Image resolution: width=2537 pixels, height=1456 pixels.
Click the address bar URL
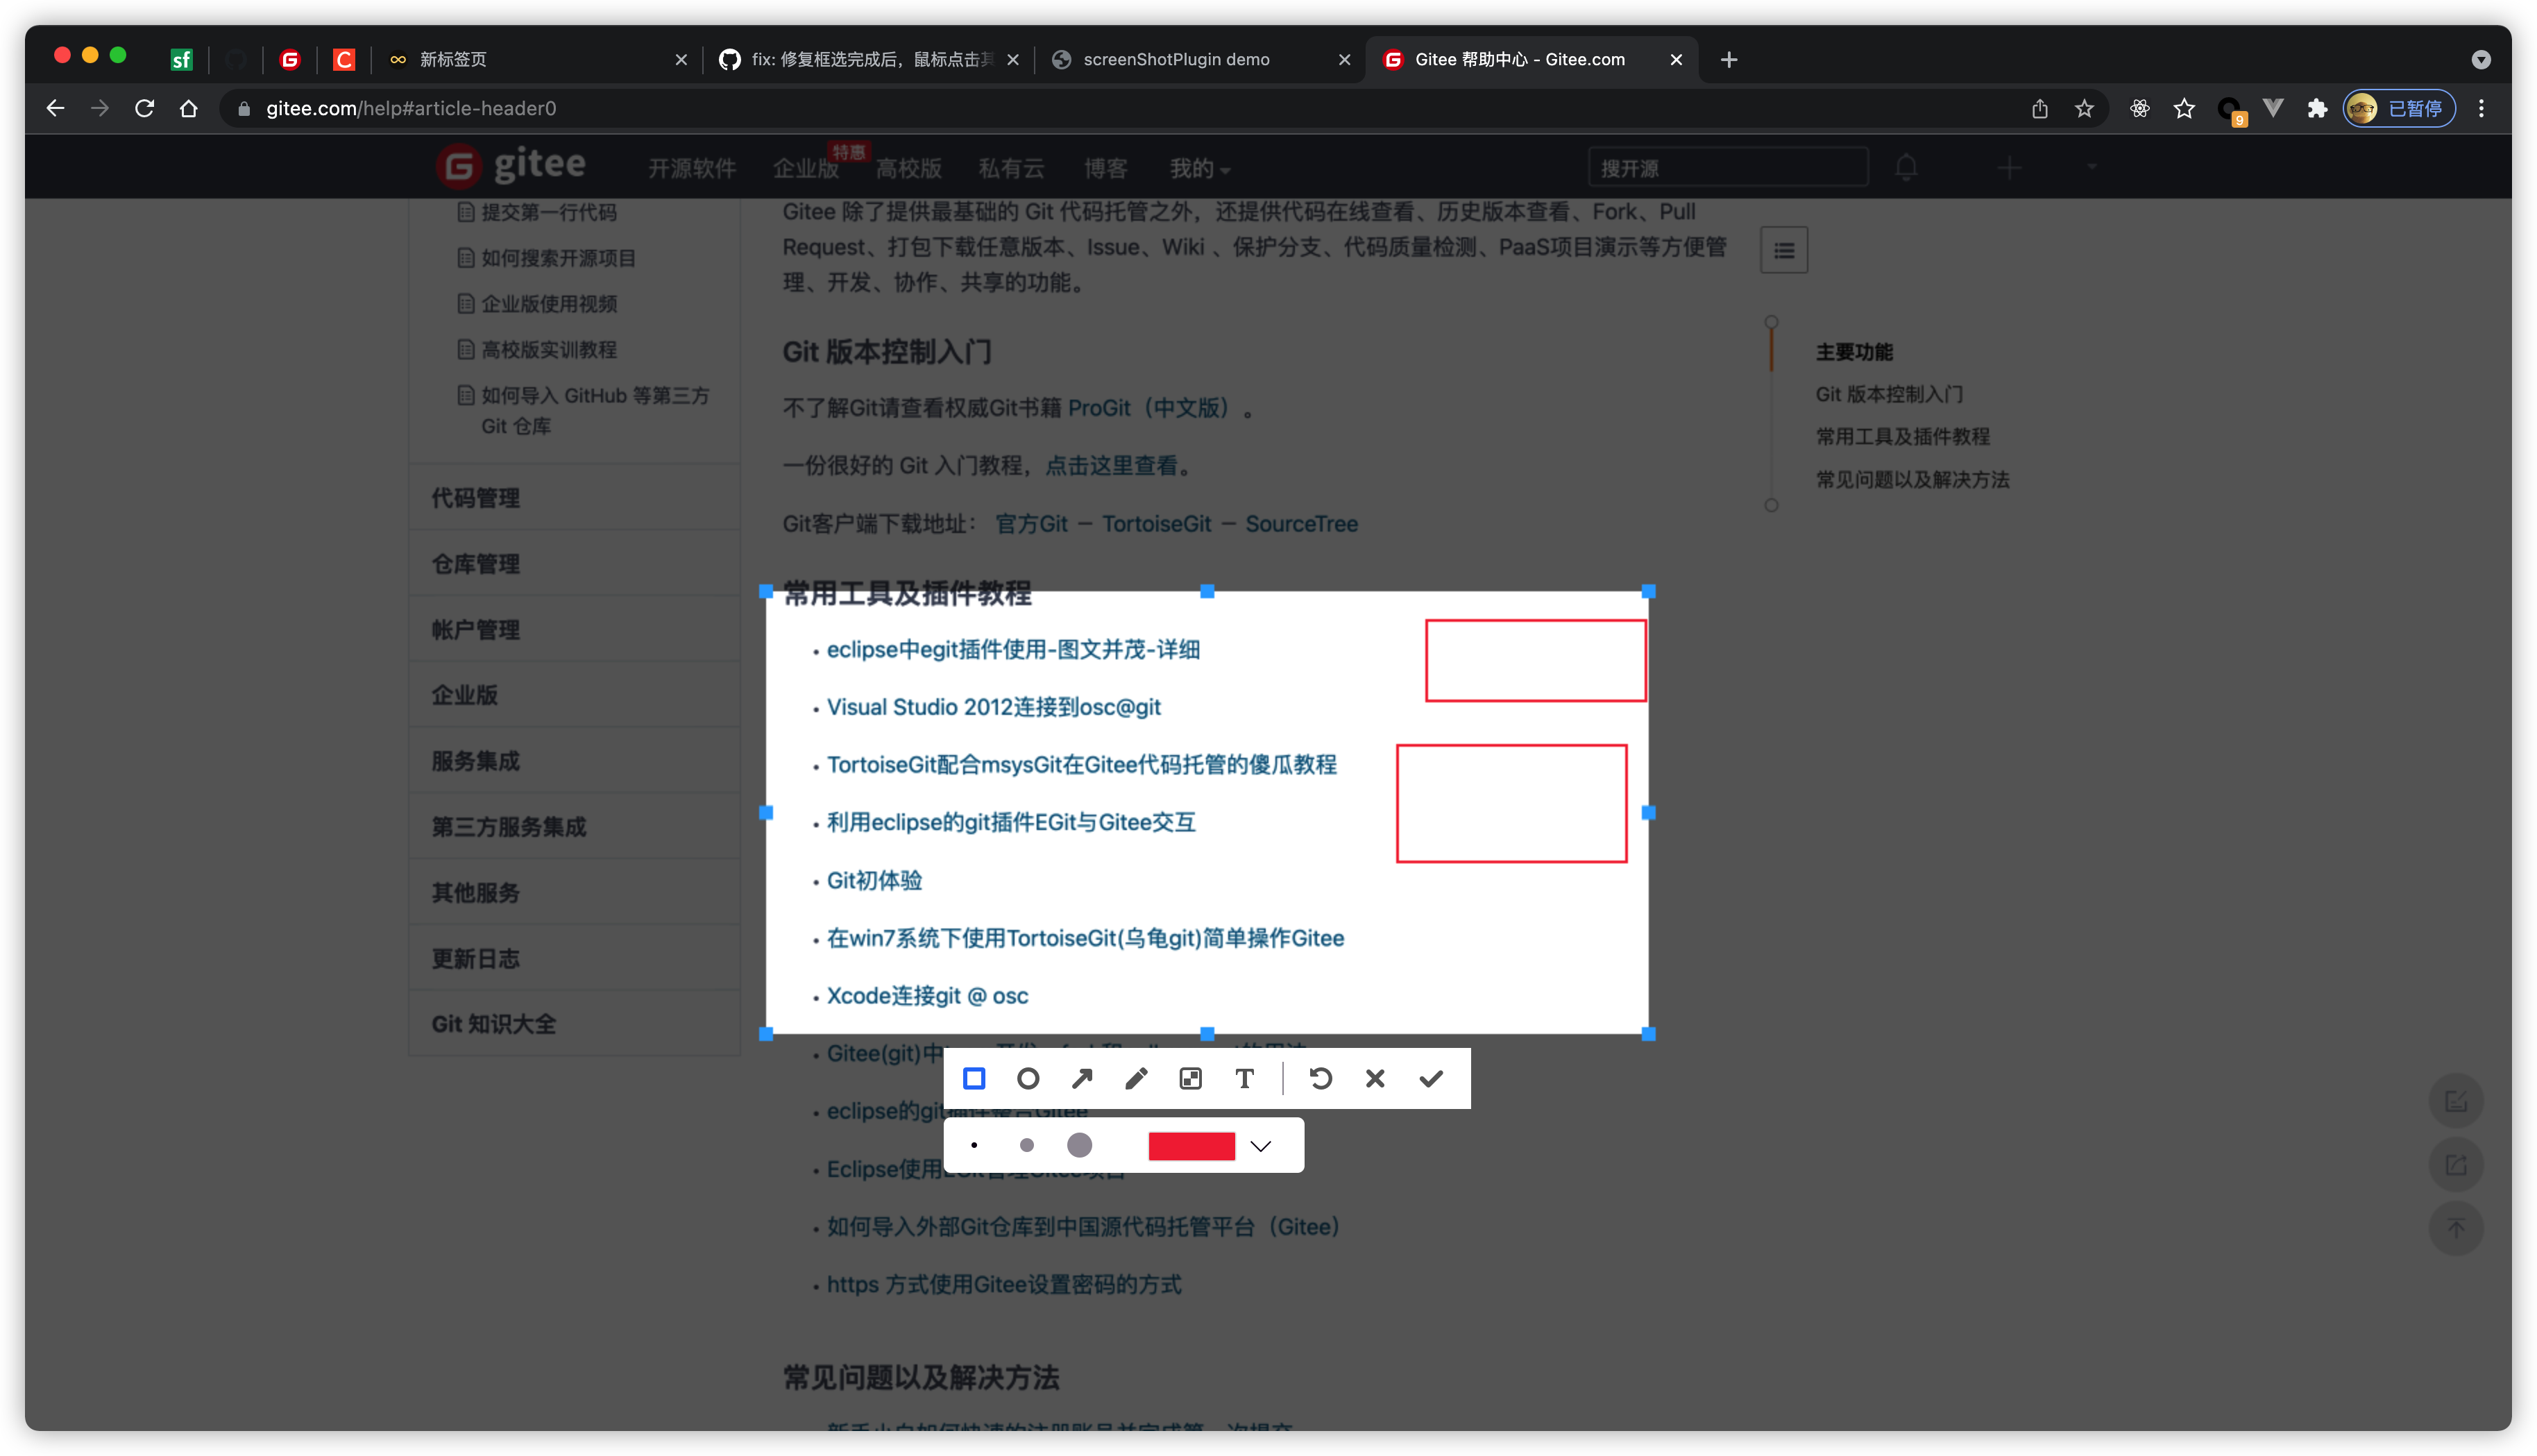pyautogui.click(x=411, y=108)
